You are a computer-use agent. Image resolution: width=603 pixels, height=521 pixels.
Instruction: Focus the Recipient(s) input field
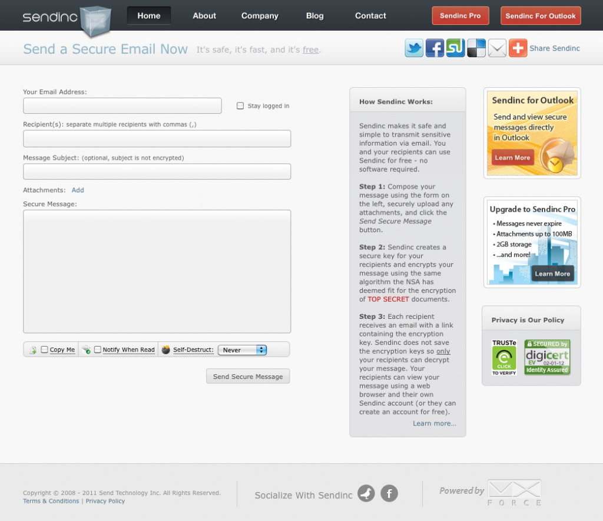(x=157, y=139)
